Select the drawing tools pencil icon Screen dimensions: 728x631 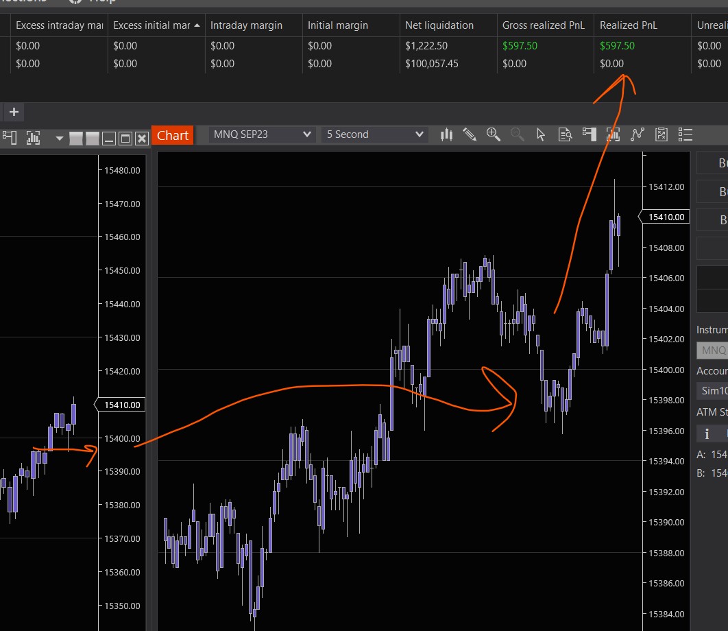[x=470, y=134]
